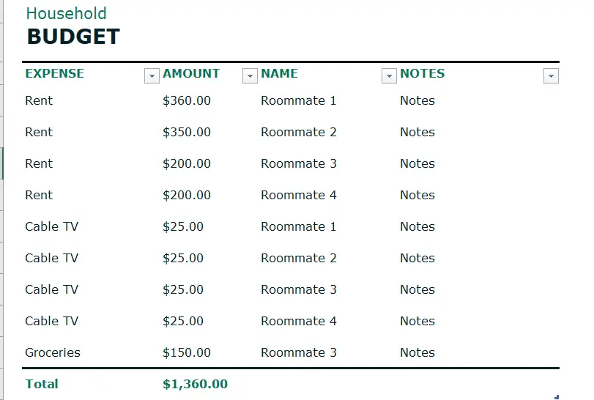Open the NAME column filter dropdown
This screenshot has width=594, height=400.
click(x=389, y=75)
